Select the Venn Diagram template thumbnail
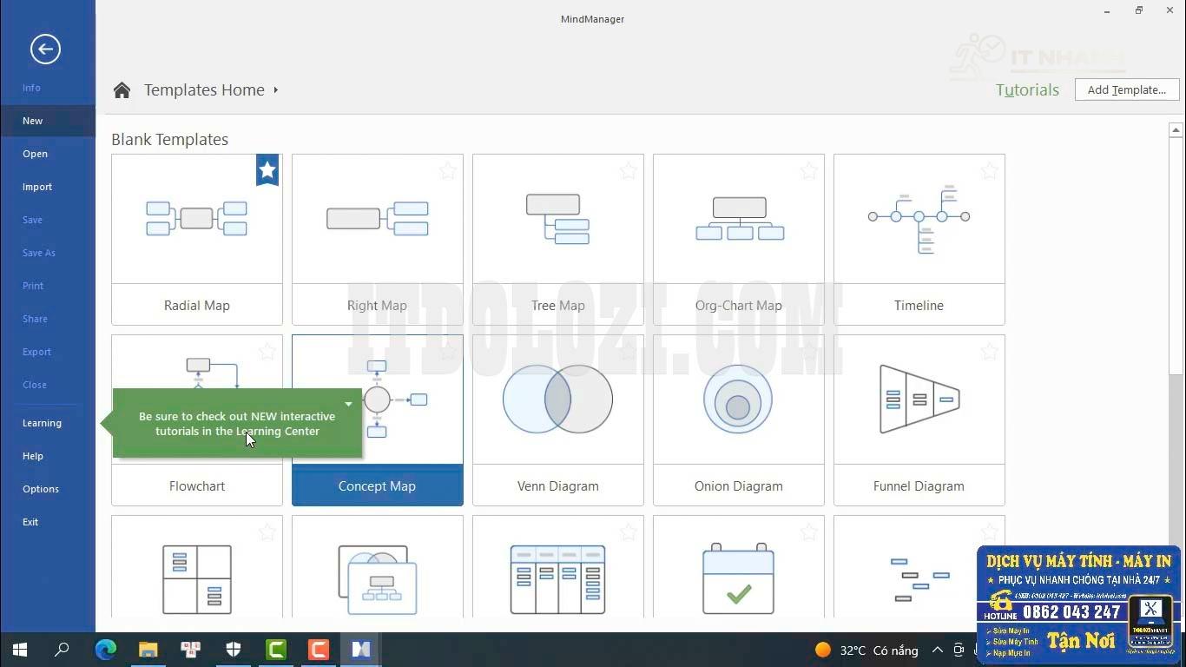The width and height of the screenshot is (1186, 667). click(x=557, y=400)
